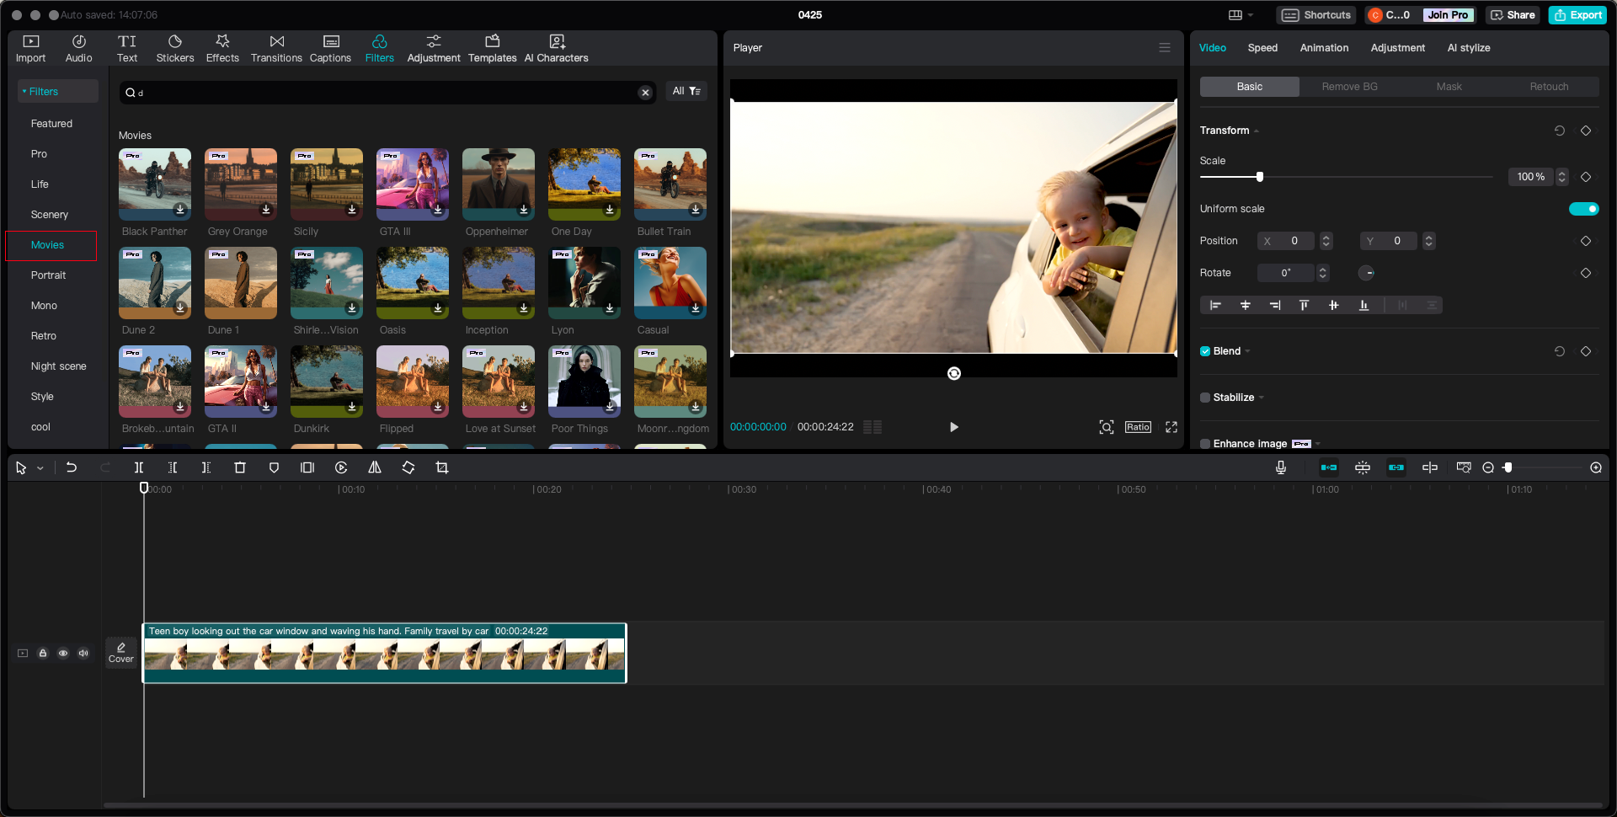Image resolution: width=1617 pixels, height=817 pixels.
Task: Click the Scale slider handle
Action: coord(1260,177)
